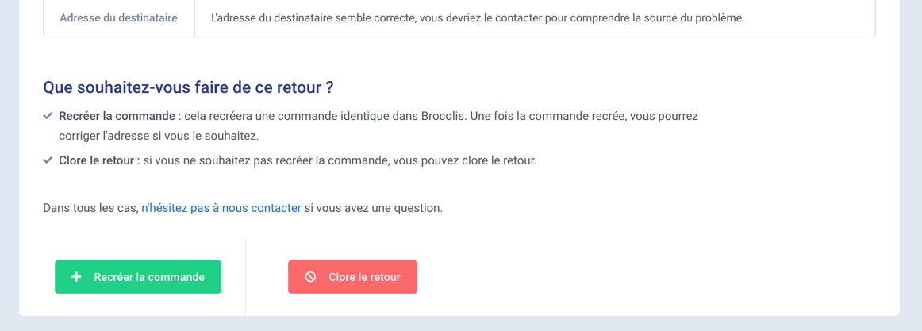Viewport: 922px width, 331px height.
Task: Click the checkmark beside the Recréer la commande description
Action: pyautogui.click(x=48, y=116)
